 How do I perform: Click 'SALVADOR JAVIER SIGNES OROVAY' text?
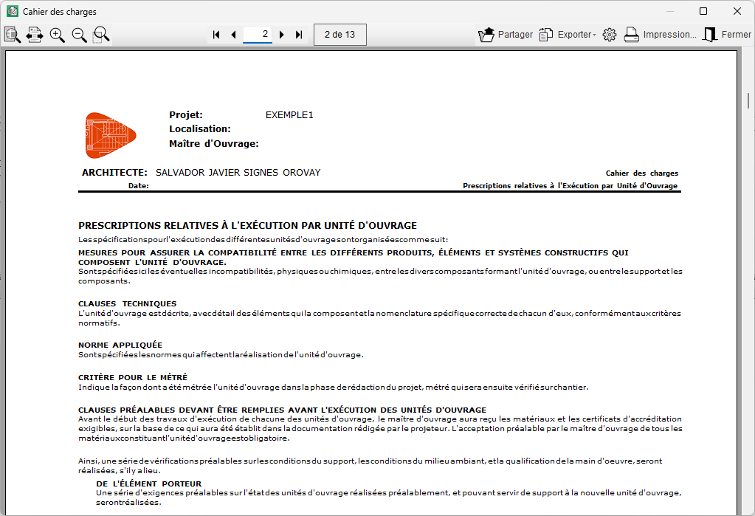pos(238,173)
